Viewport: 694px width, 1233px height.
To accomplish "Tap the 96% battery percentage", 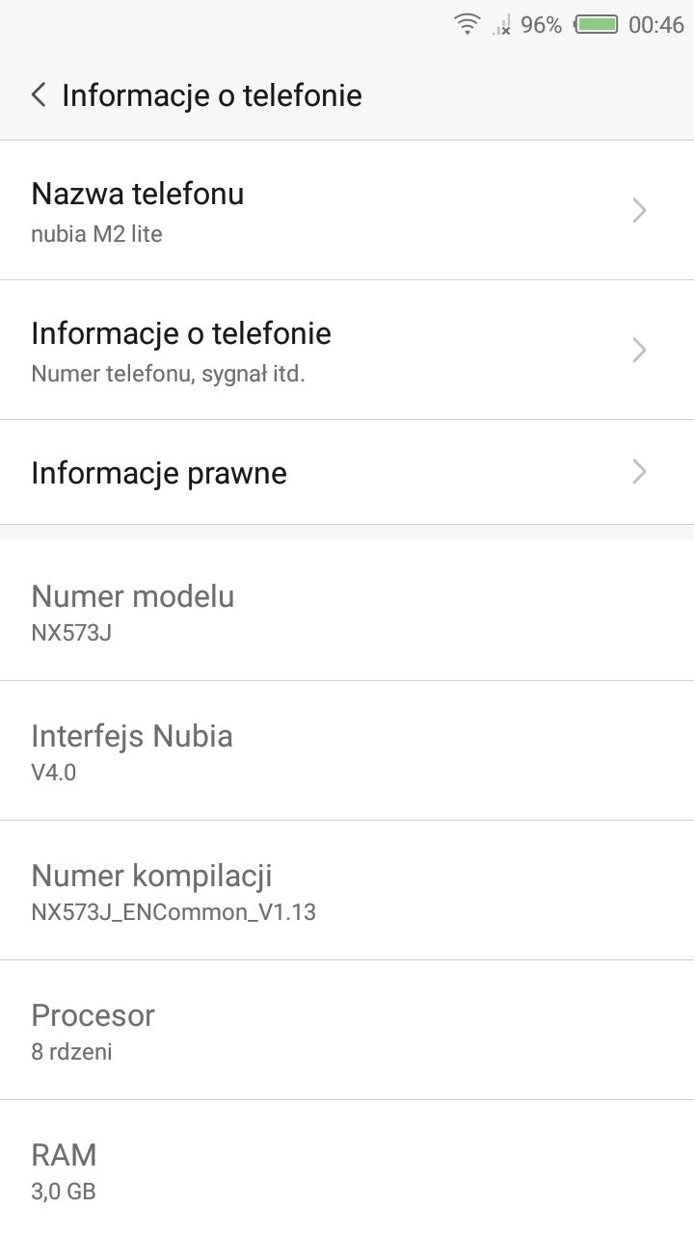I will (541, 26).
